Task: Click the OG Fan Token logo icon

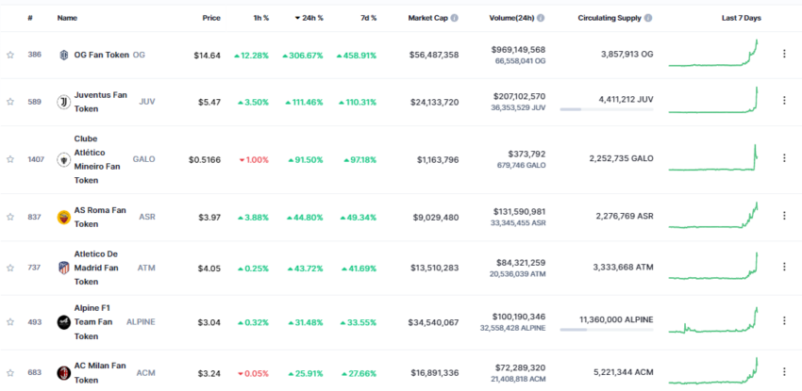Action: [64, 55]
